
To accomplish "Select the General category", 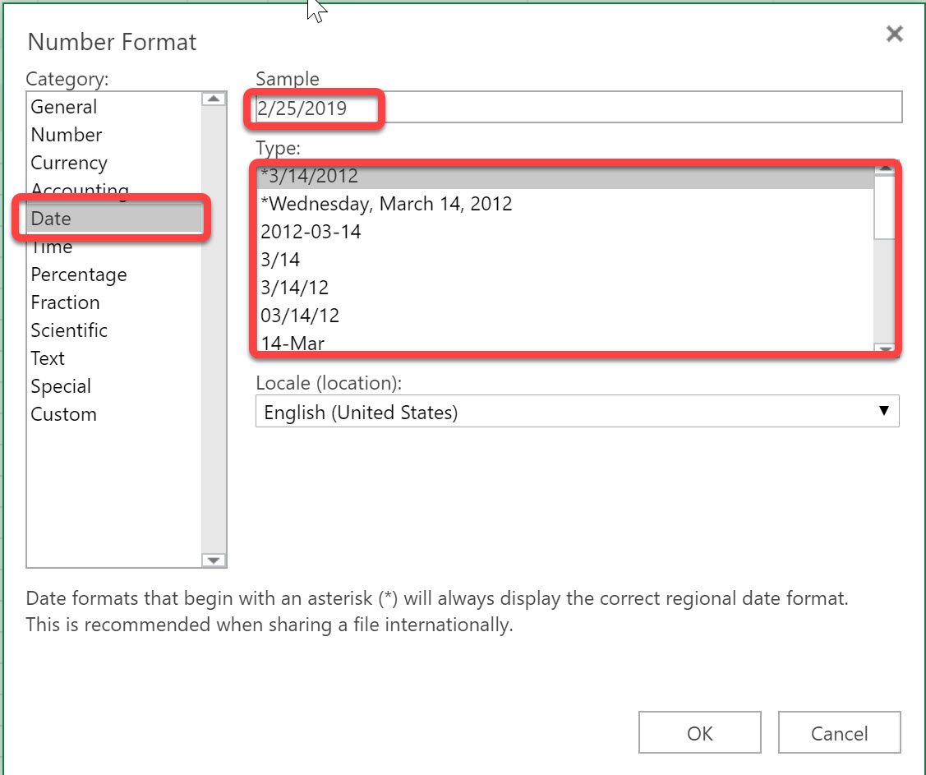I will tap(63, 106).
